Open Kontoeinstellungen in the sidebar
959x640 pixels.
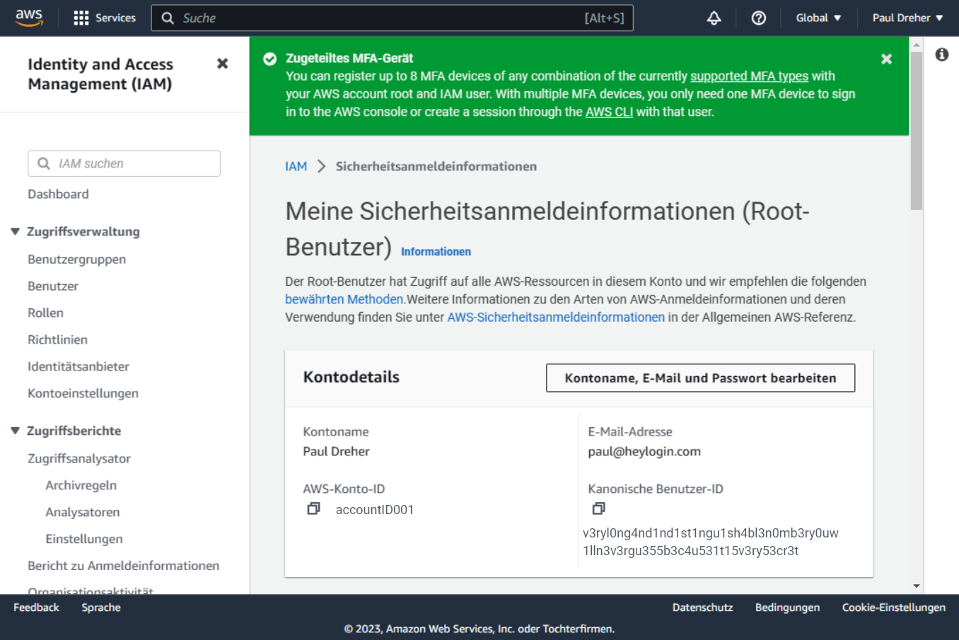pyautogui.click(x=83, y=394)
